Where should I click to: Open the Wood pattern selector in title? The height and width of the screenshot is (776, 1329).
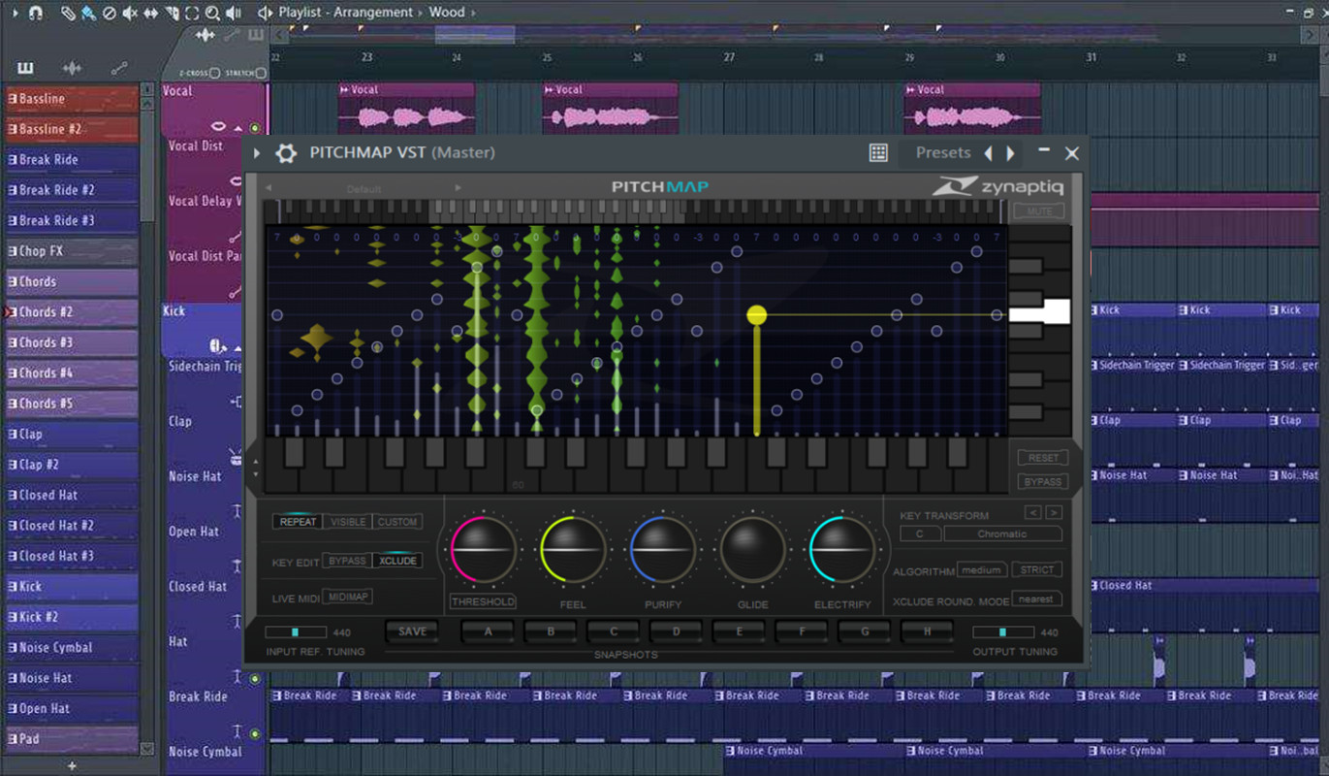[x=447, y=13]
